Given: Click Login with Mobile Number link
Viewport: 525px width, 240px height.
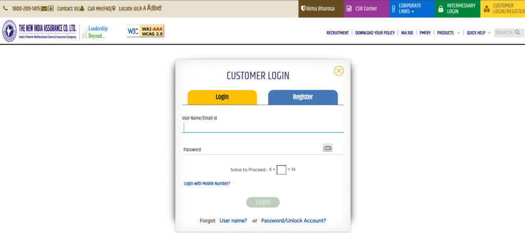Looking at the screenshot, I should point(207,184).
